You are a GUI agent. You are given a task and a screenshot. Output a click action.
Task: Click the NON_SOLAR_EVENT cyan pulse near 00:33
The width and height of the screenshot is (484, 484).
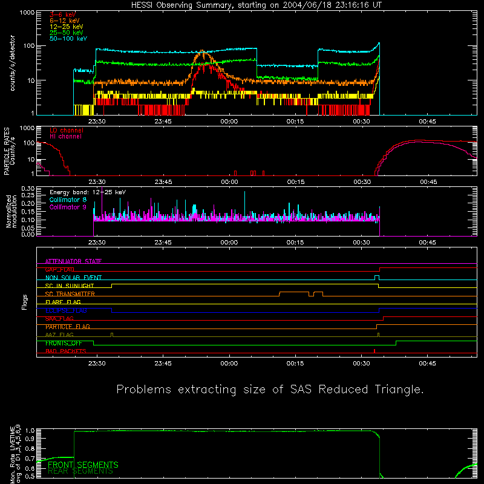376,278
